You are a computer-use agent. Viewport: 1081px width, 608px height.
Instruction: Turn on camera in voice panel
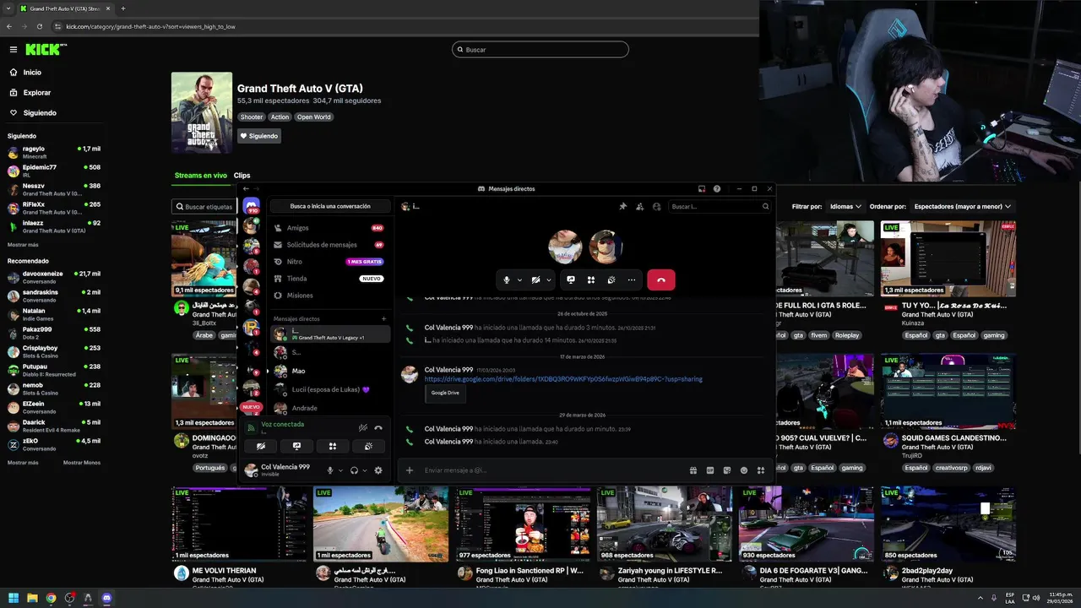pos(261,446)
